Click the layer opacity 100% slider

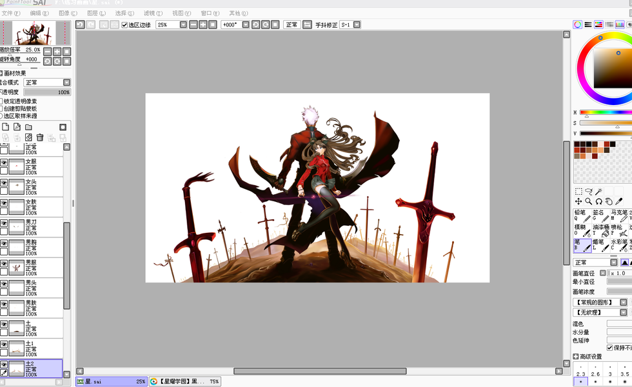(47, 92)
